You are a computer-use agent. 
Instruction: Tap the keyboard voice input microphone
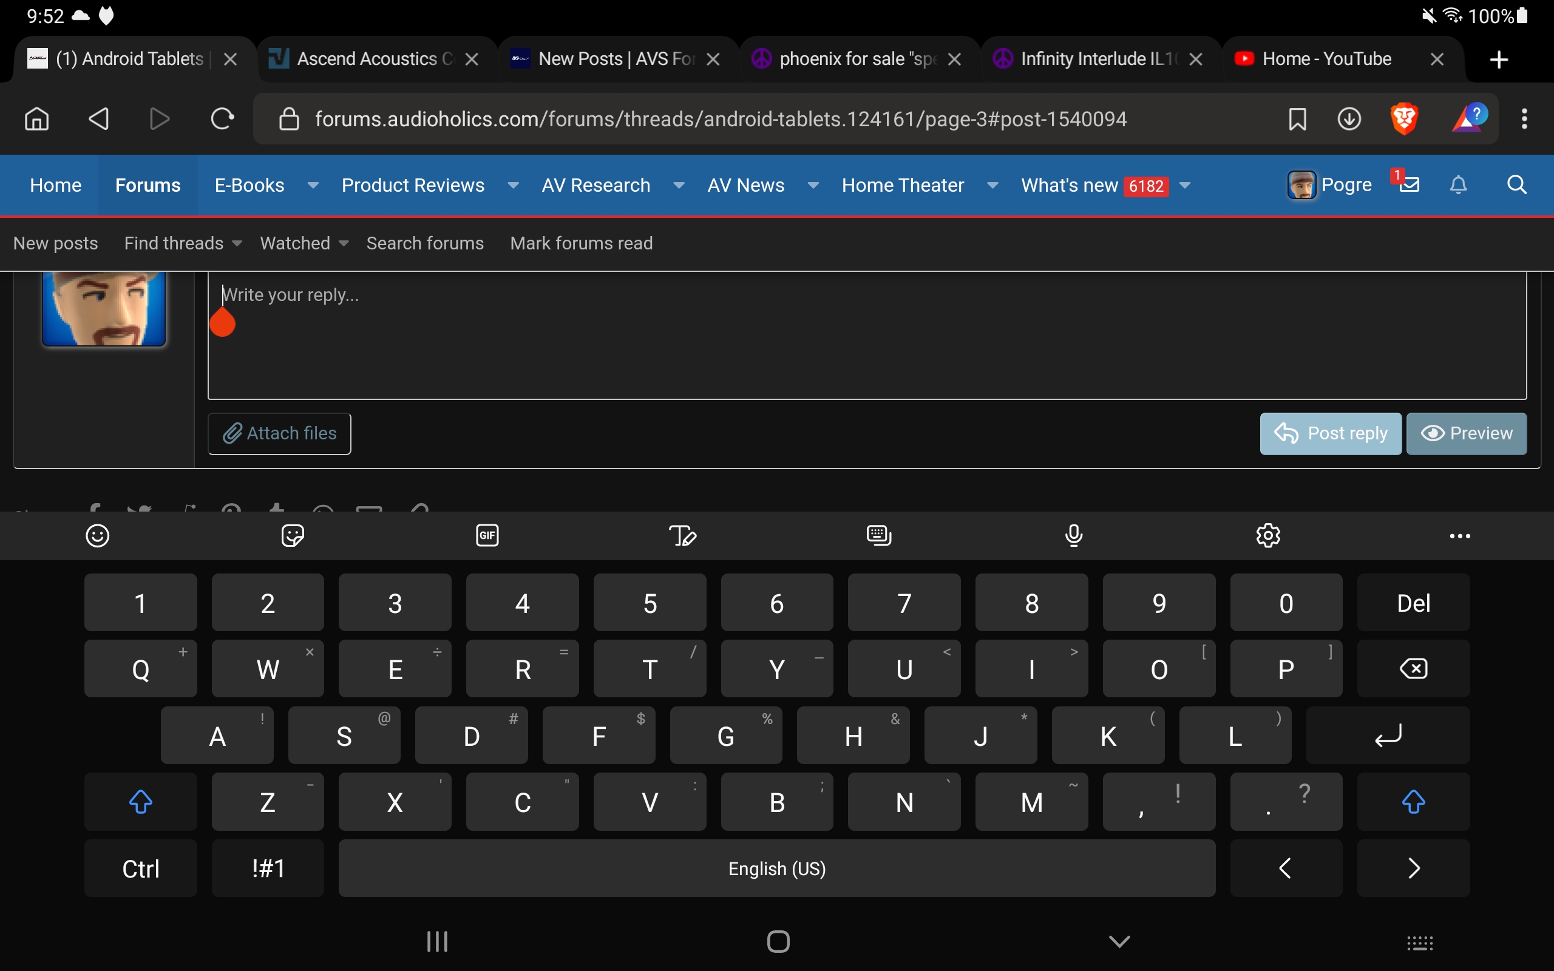pos(1074,535)
